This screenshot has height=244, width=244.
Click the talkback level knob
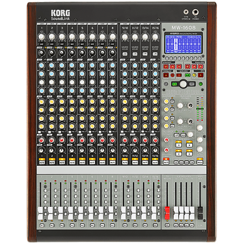pos(190,134)
